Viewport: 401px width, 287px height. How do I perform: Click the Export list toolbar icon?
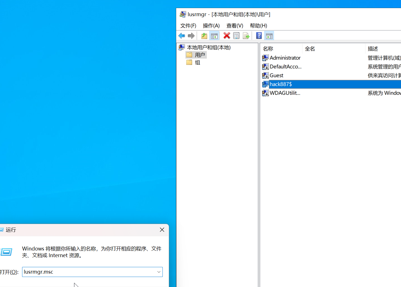click(246, 36)
